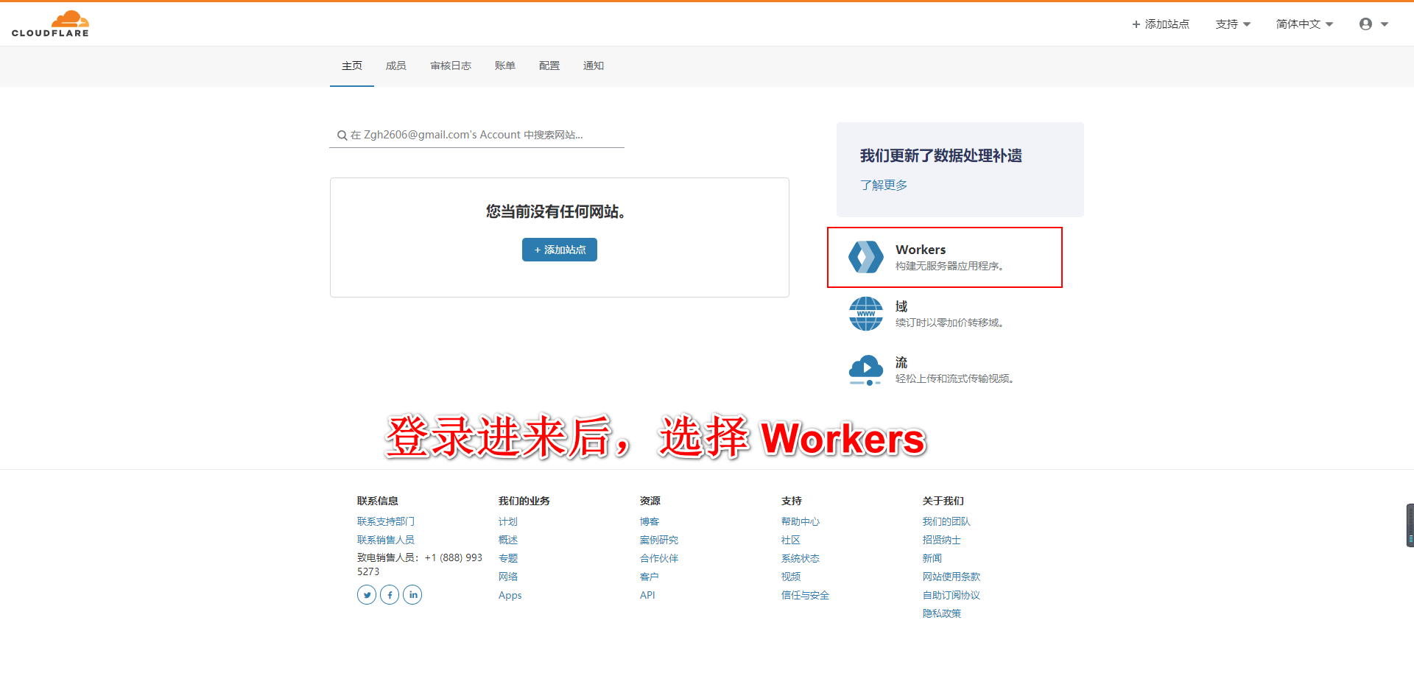Click the blue + 添加站点 button
Viewport: 1414px width, 690px height.
560,250
